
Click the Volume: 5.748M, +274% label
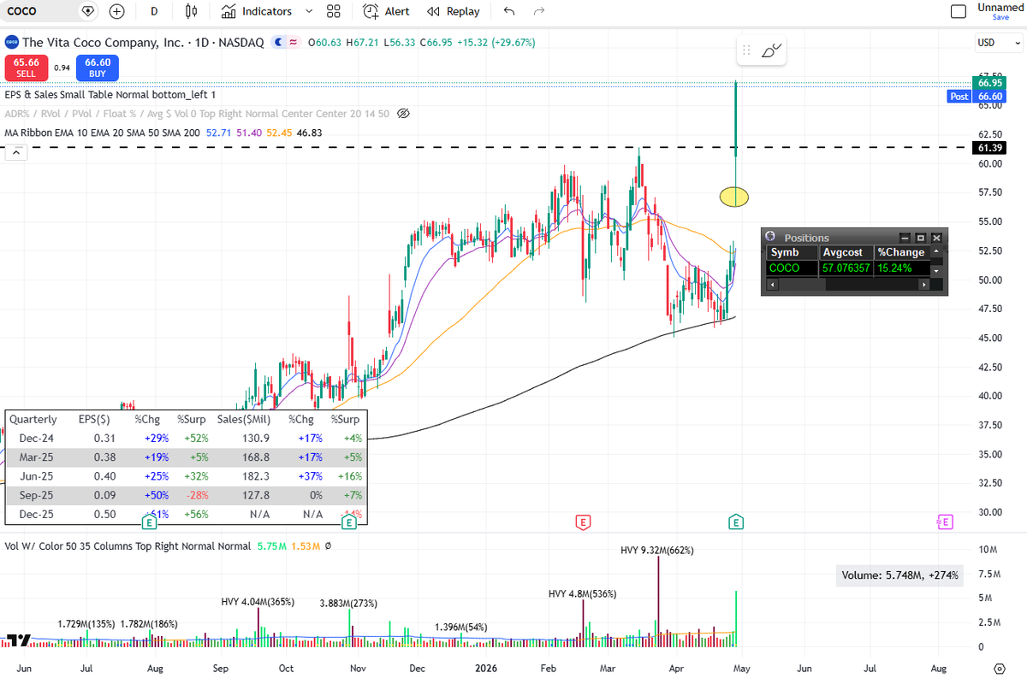[899, 575]
